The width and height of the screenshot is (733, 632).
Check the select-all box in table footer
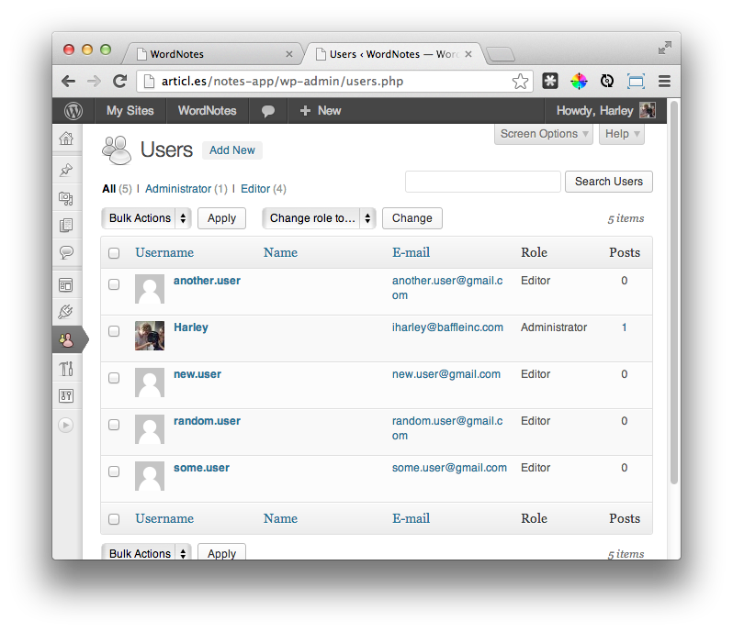coord(114,519)
